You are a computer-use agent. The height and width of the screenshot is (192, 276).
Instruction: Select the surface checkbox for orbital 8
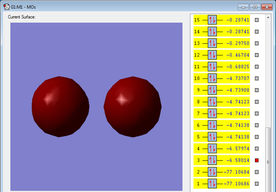pyautogui.click(x=257, y=102)
